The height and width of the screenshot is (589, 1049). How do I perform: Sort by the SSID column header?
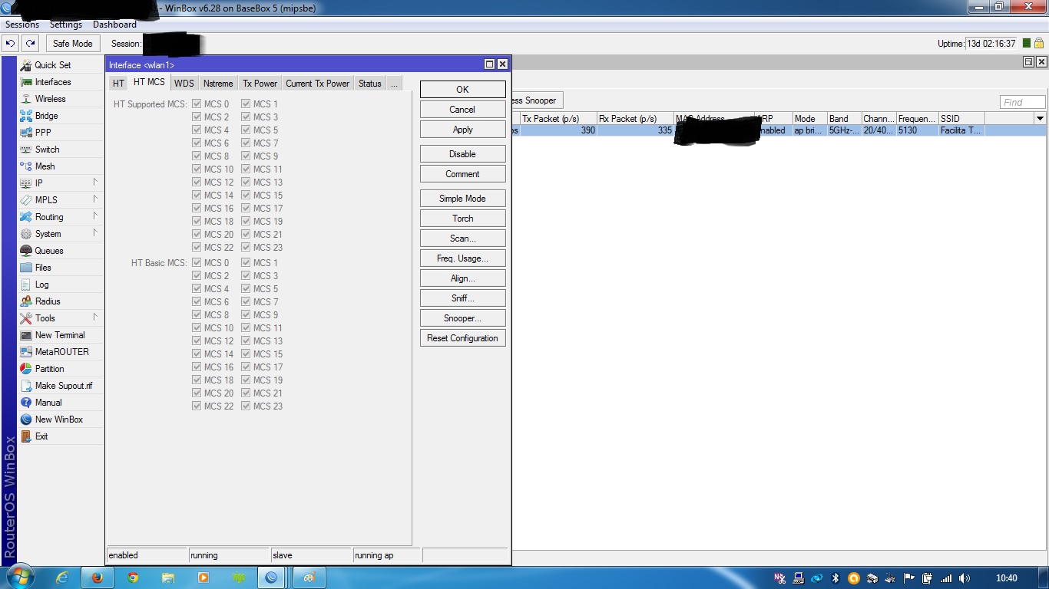(x=961, y=119)
